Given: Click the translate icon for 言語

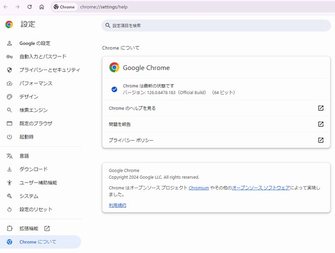Looking at the screenshot, I should pyautogui.click(x=9, y=156).
